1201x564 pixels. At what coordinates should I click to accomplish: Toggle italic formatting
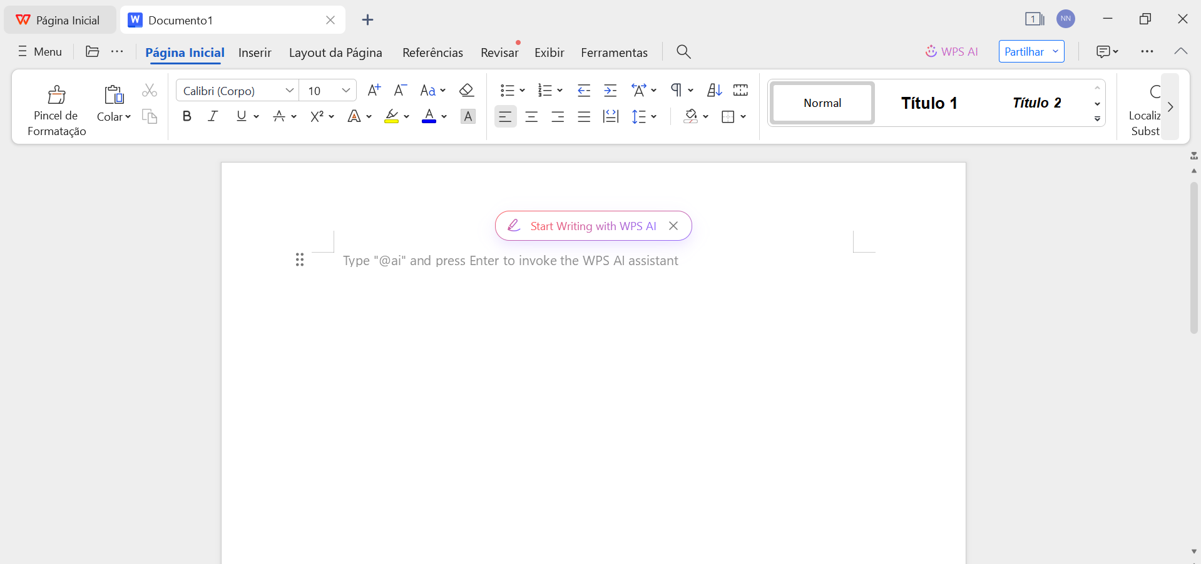pos(213,116)
